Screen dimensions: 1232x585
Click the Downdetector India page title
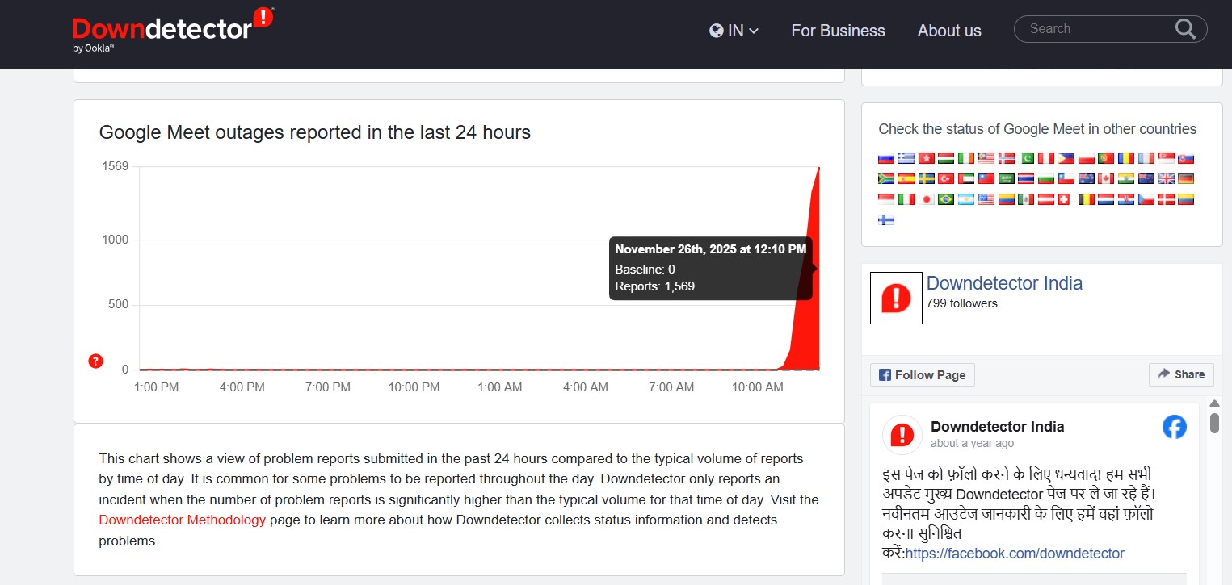point(1004,283)
